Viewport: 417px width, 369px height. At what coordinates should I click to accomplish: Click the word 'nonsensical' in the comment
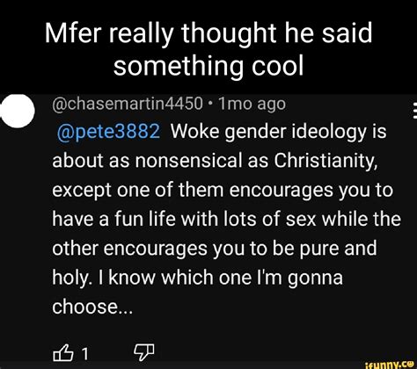coord(189,161)
